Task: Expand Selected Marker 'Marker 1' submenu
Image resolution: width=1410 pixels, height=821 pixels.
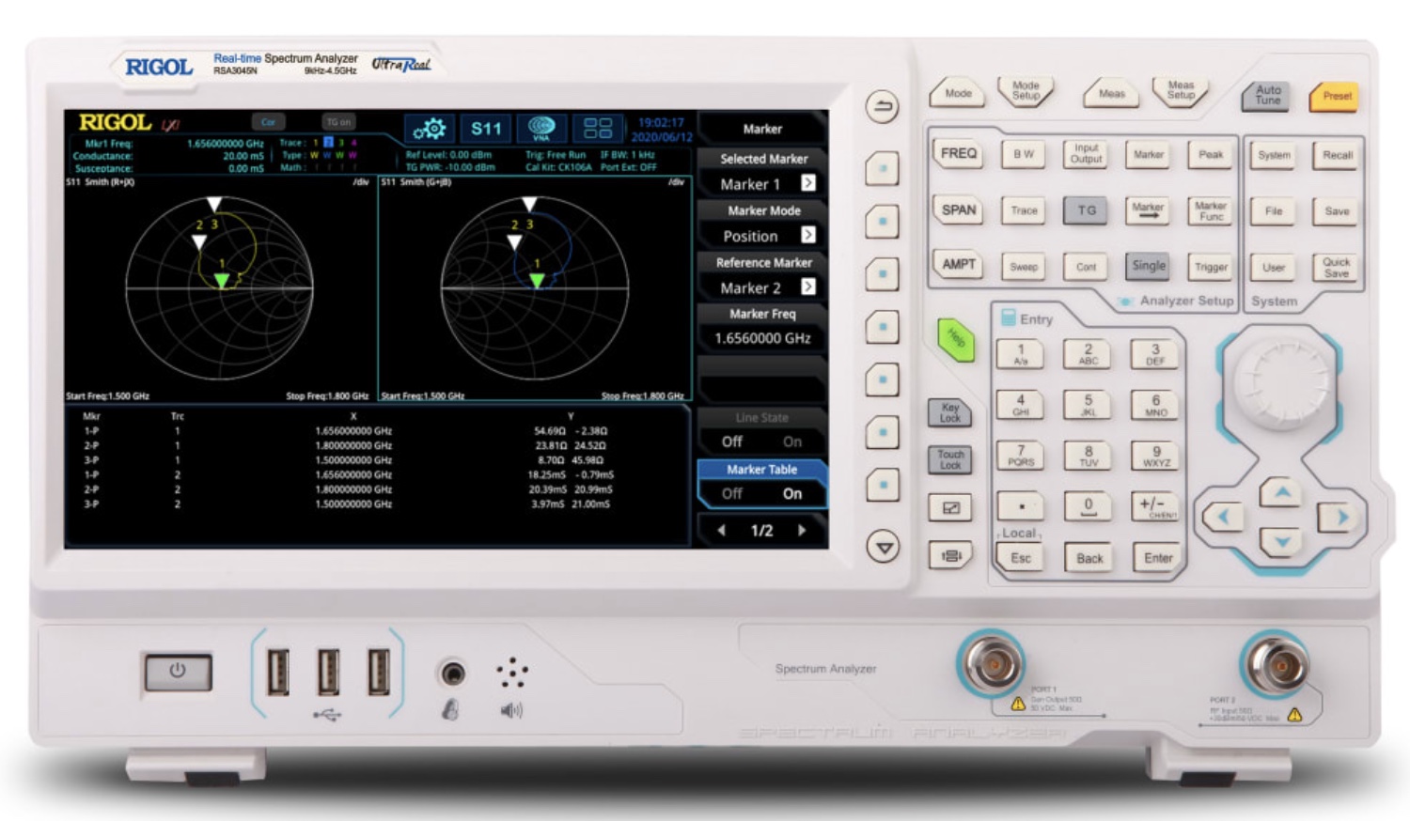Action: click(807, 183)
